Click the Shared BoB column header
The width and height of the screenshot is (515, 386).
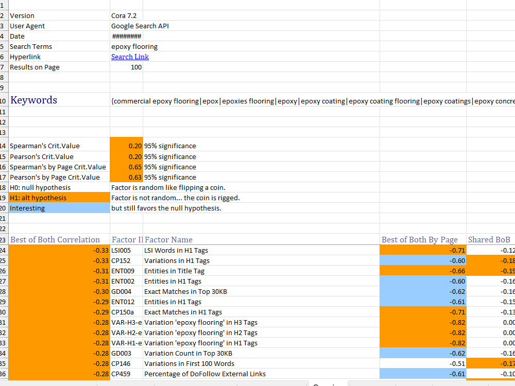[490, 239]
